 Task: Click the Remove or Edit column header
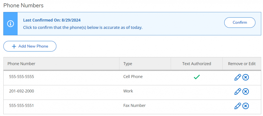coord(242,64)
